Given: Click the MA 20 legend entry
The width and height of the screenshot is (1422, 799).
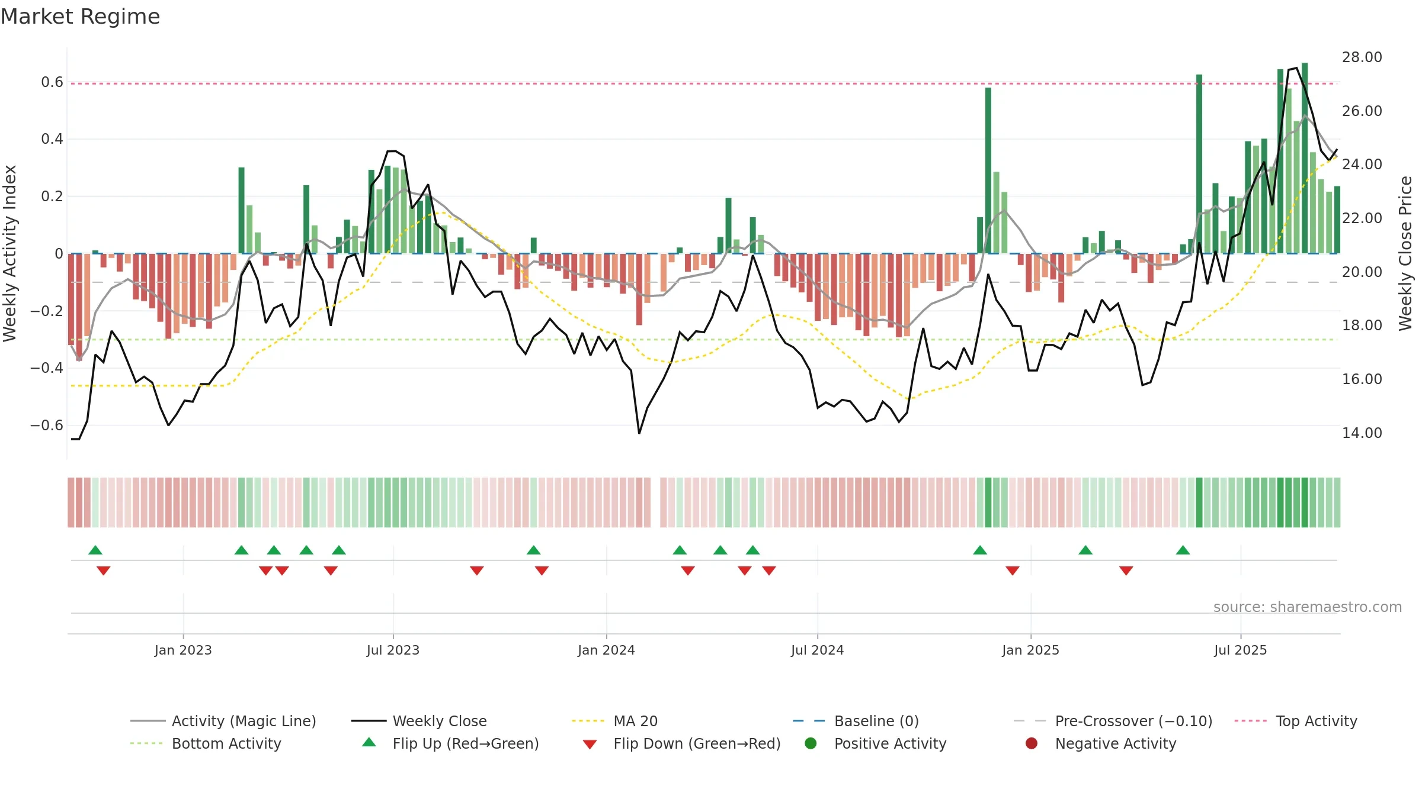Looking at the screenshot, I should coord(614,721).
